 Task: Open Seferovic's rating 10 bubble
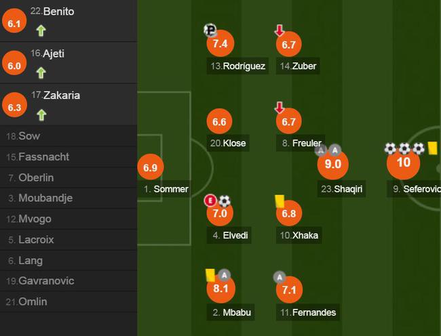(403, 163)
